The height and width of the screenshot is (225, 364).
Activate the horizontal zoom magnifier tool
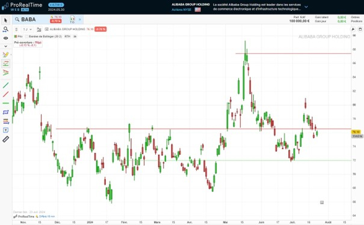[x=5, y=29]
